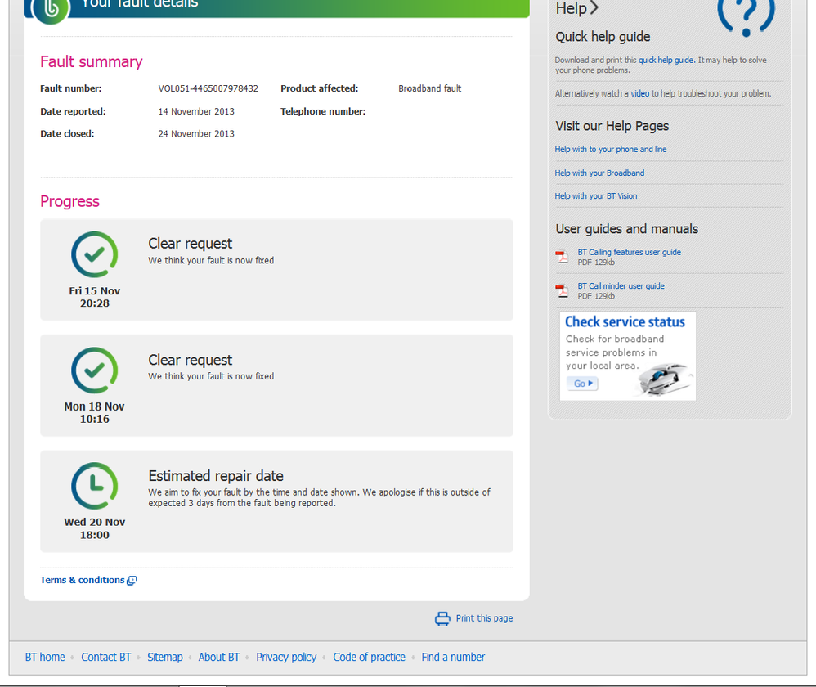Click Print this page link
The image size is (816, 687).
click(x=484, y=618)
